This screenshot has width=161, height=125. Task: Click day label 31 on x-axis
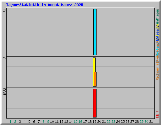(151, 122)
